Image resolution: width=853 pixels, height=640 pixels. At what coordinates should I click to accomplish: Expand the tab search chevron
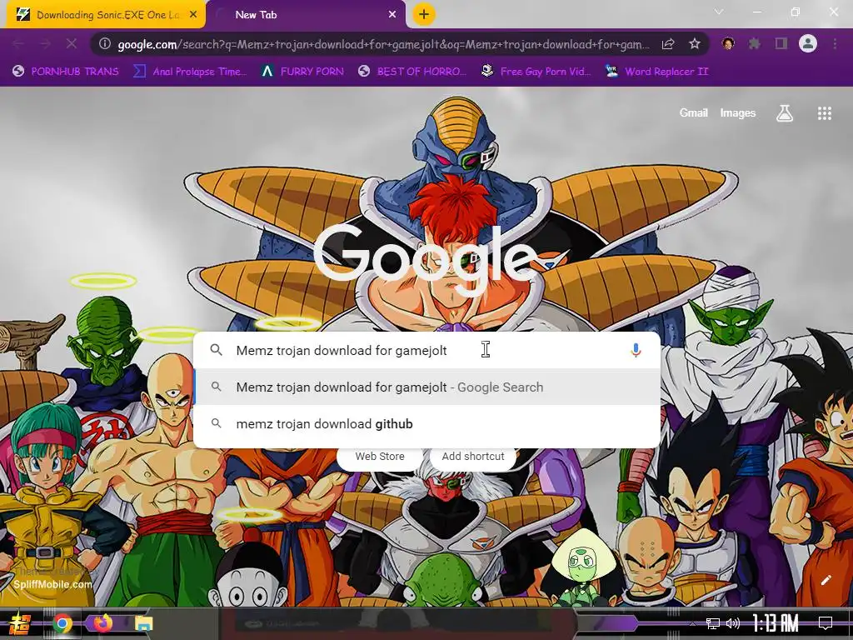tap(719, 12)
